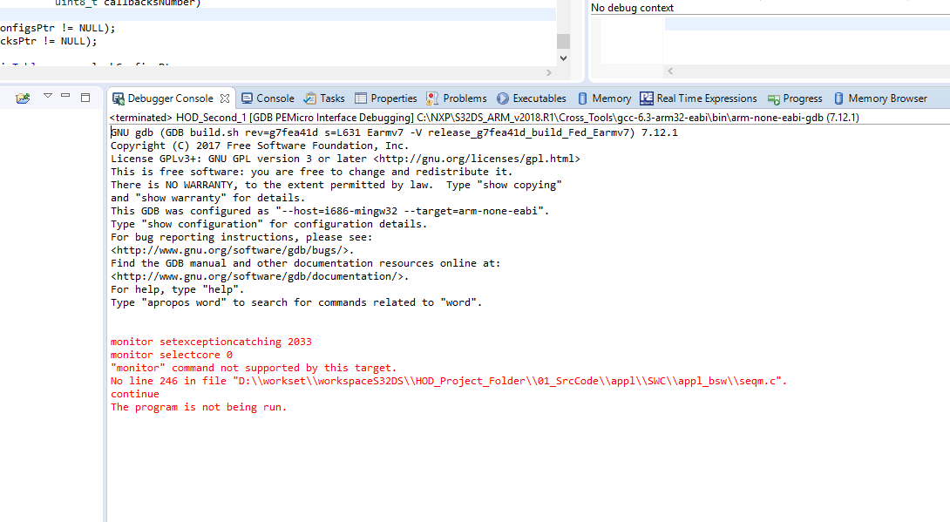The height and width of the screenshot is (522, 950).
Task: Click the No debug context panel
Action: click(x=767, y=39)
